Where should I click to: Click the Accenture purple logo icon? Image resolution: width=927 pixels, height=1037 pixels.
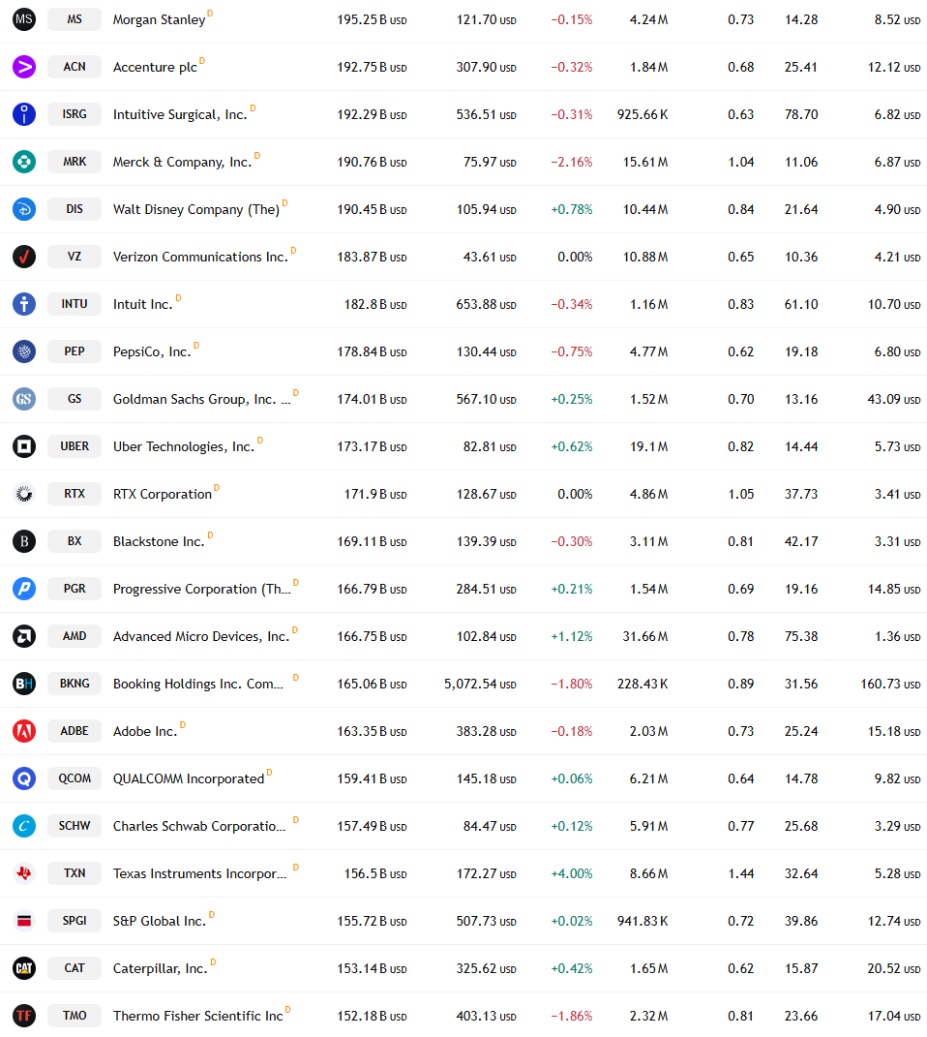tap(24, 67)
